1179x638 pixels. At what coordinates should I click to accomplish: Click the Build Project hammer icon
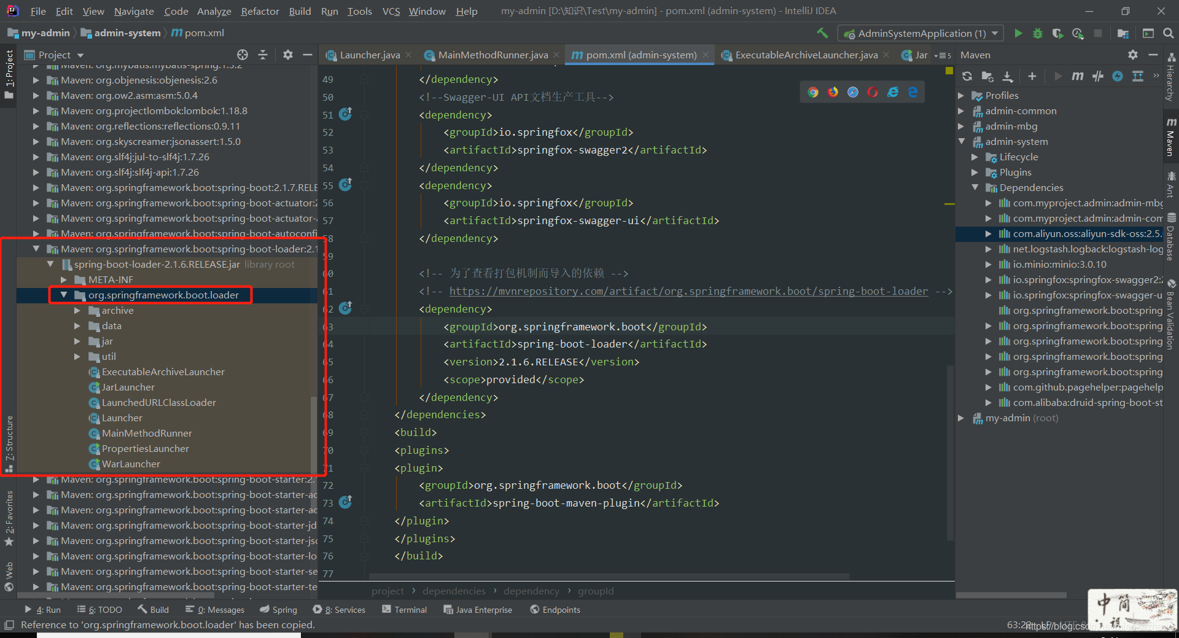(822, 33)
